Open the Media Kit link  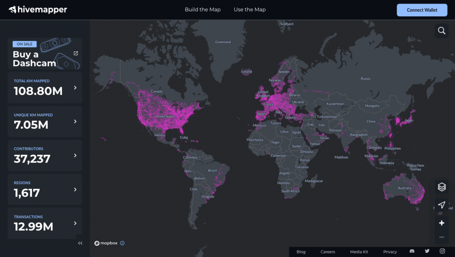point(359,252)
